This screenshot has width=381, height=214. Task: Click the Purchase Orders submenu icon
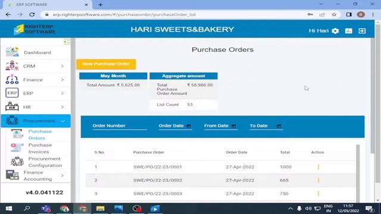(x=17, y=134)
